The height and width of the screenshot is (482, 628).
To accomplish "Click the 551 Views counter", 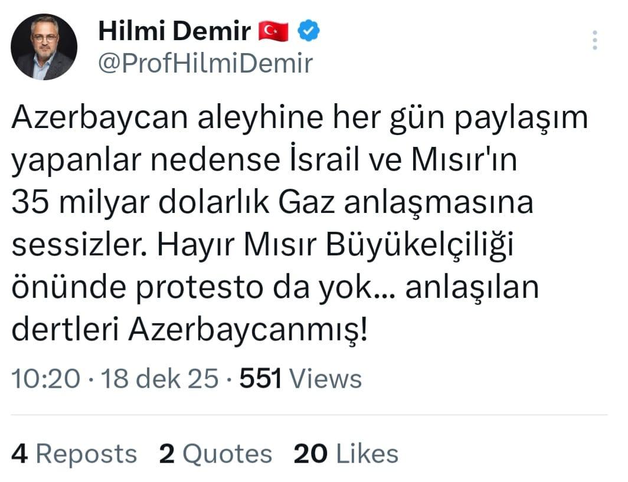I will pos(300,378).
